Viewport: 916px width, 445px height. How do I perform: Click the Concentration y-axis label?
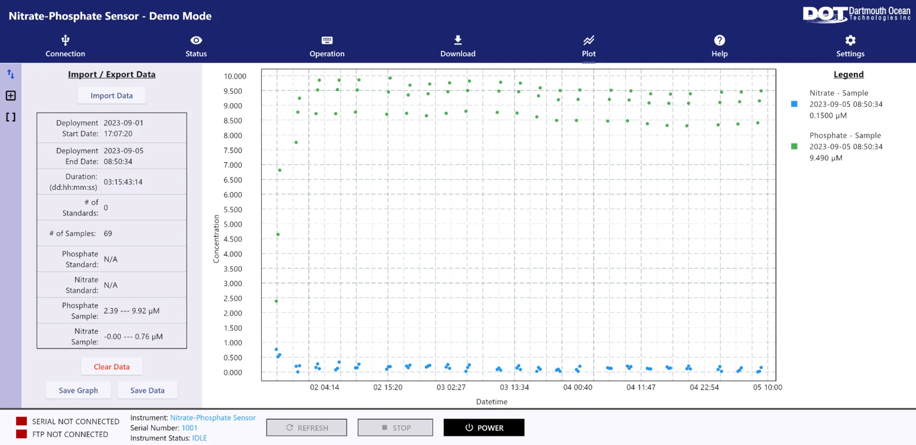[x=216, y=239]
